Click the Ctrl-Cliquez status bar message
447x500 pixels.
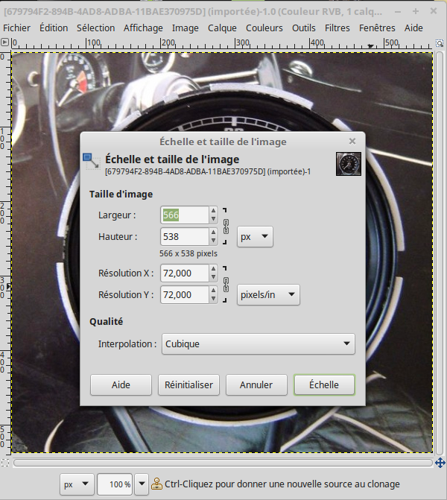point(282,484)
